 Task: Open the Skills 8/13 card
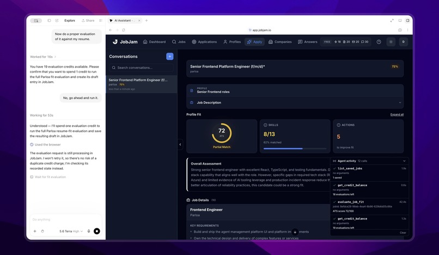[x=295, y=136]
